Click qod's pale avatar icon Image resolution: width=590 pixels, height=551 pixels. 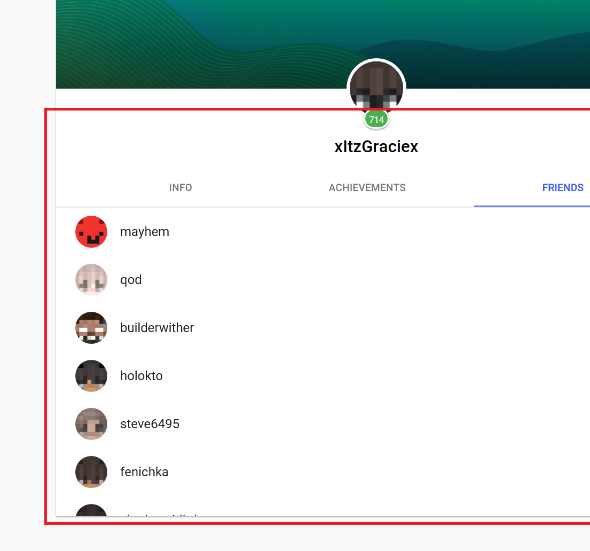coord(91,280)
